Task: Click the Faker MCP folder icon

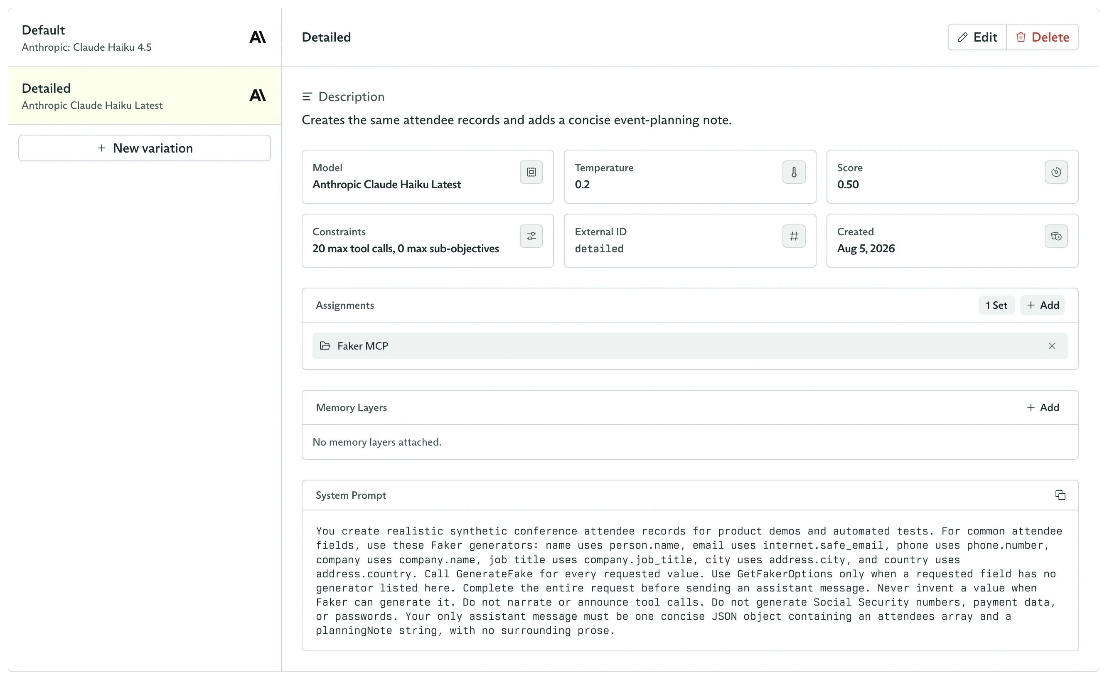Action: [325, 346]
